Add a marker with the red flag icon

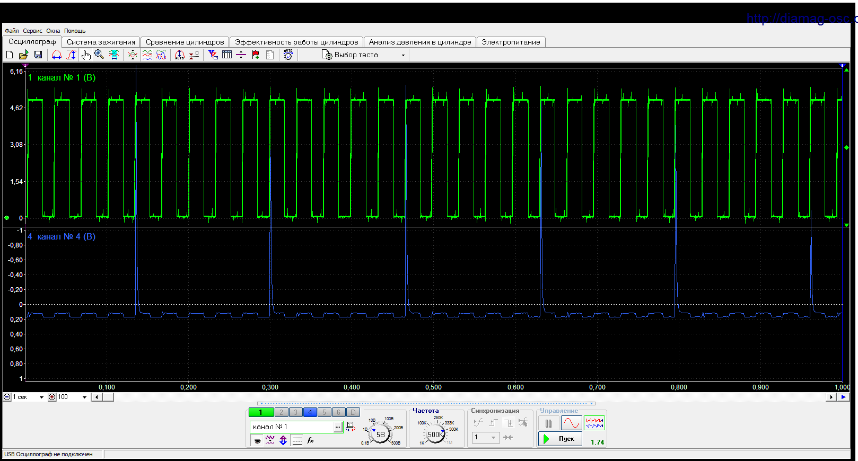point(256,55)
